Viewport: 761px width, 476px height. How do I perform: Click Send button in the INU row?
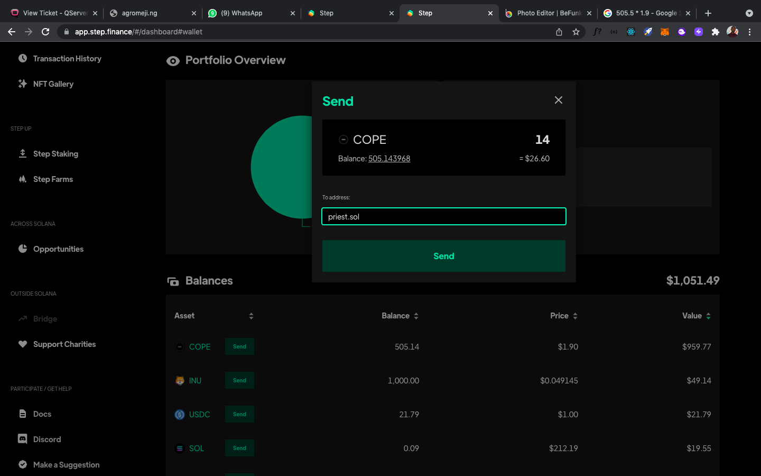239,380
